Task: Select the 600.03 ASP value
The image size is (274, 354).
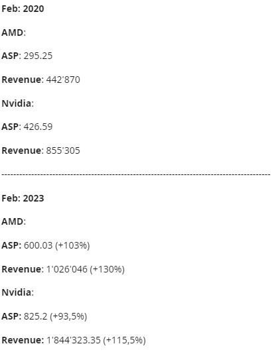Action: 38,245
